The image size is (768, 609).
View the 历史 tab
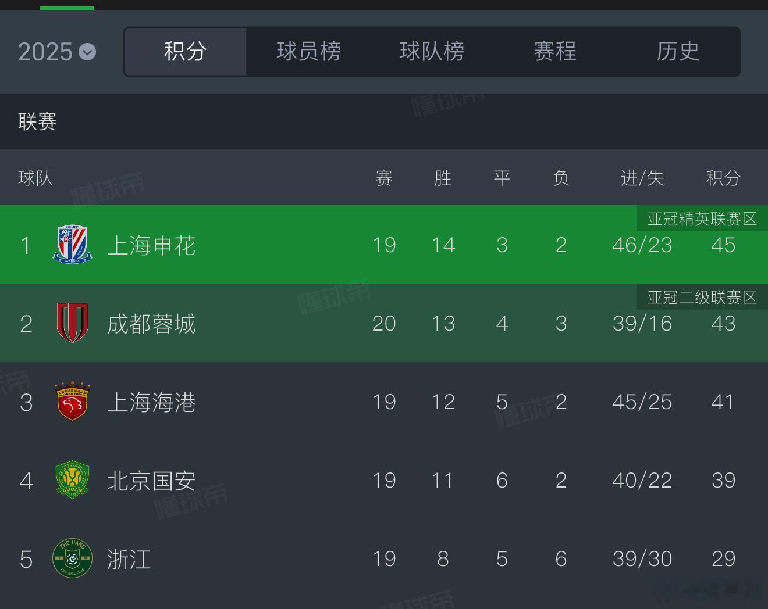click(678, 51)
